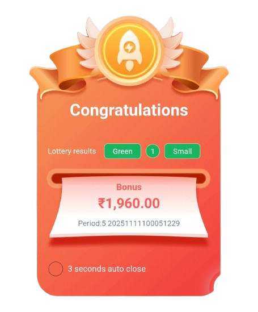Click the Lottery results label

[x=72, y=151]
